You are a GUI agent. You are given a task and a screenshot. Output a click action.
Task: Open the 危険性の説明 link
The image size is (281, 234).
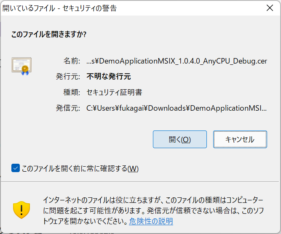pyautogui.click(x=151, y=221)
